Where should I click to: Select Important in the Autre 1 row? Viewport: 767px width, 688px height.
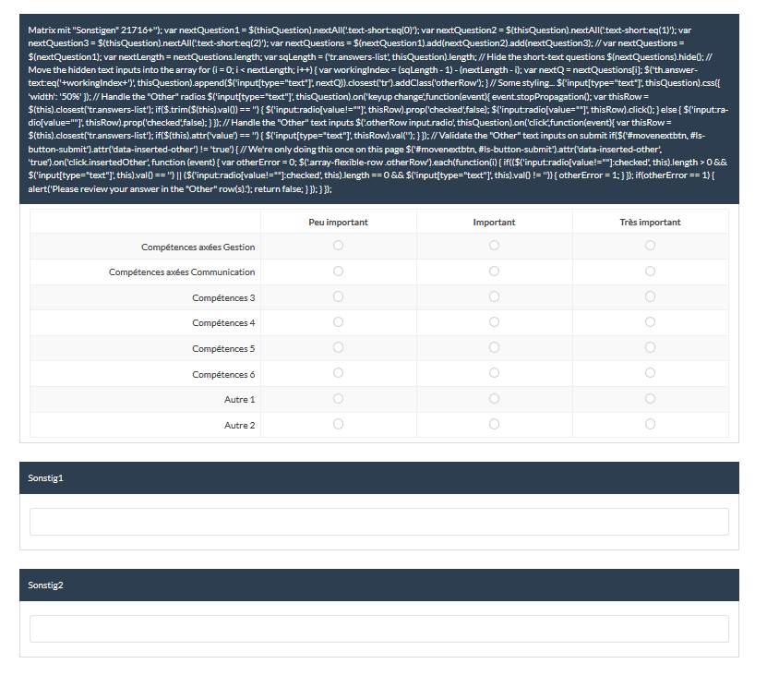coord(494,399)
